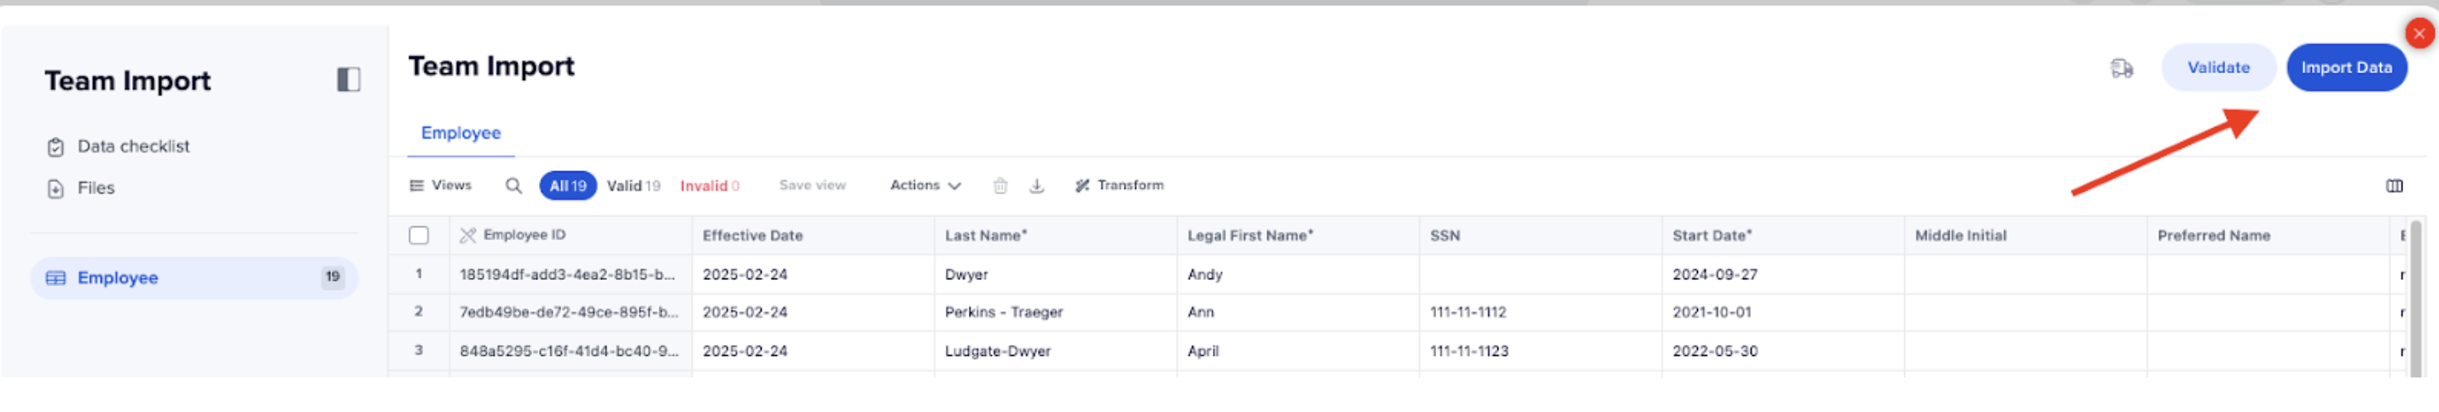This screenshot has width=2439, height=412.
Task: Click the Validate button
Action: click(2218, 68)
